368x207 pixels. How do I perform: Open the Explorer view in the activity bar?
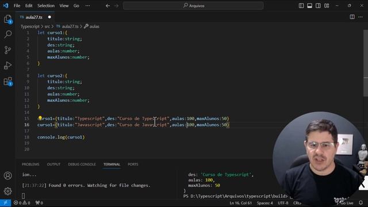(x=7, y=19)
